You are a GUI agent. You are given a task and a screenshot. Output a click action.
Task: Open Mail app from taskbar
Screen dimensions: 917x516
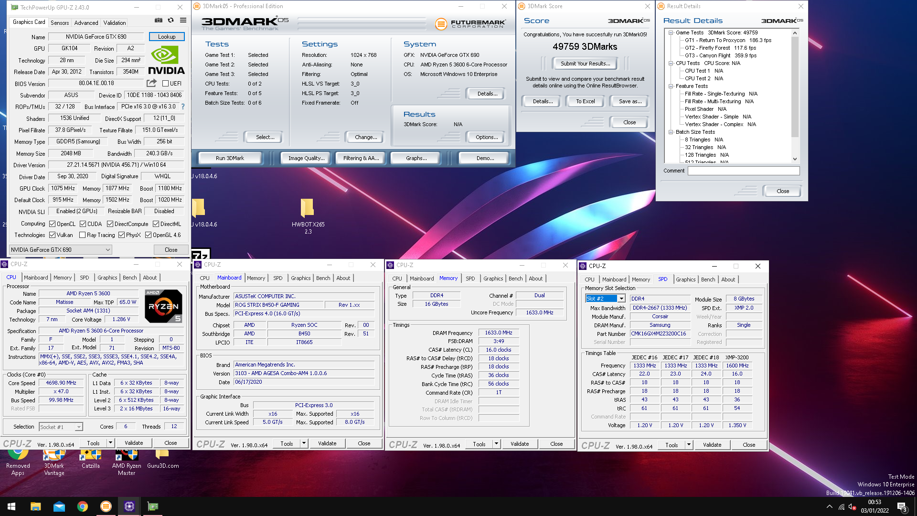click(59, 506)
